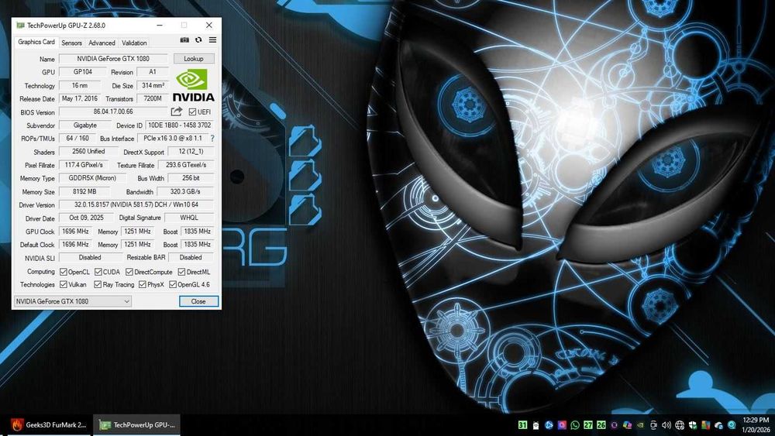775x436 pixels.
Task: Click the Copilot colorful tray icon
Action: (627, 425)
